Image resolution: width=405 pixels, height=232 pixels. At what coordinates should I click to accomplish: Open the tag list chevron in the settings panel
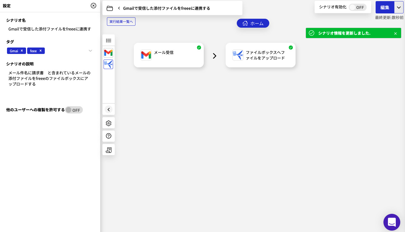90,51
